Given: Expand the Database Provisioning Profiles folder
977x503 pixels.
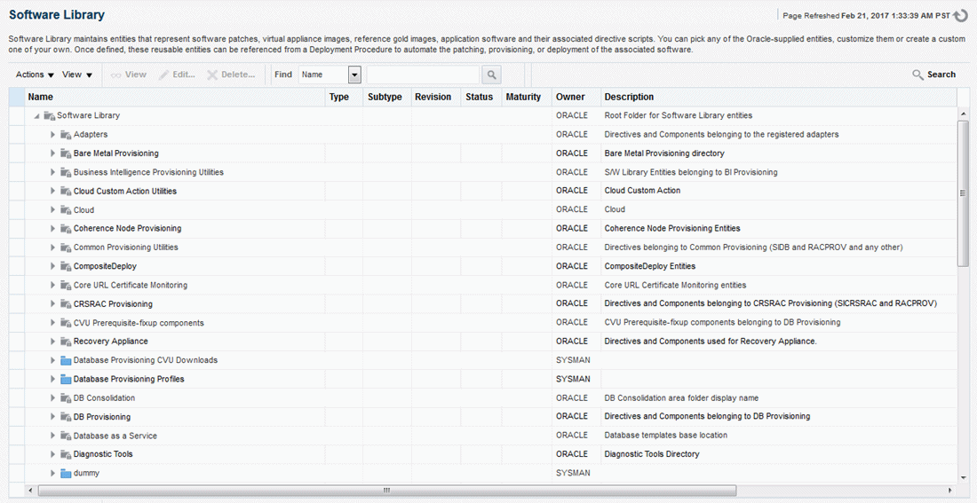Looking at the screenshot, I should coord(53,379).
